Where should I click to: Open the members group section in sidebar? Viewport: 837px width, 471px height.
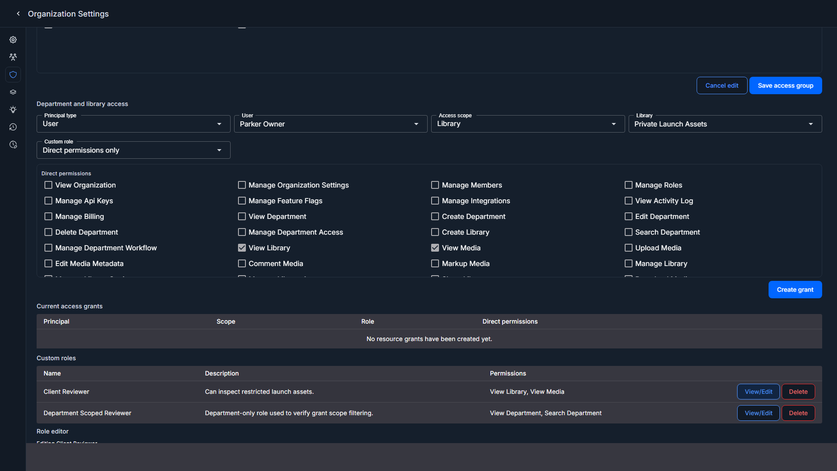coord(13,57)
